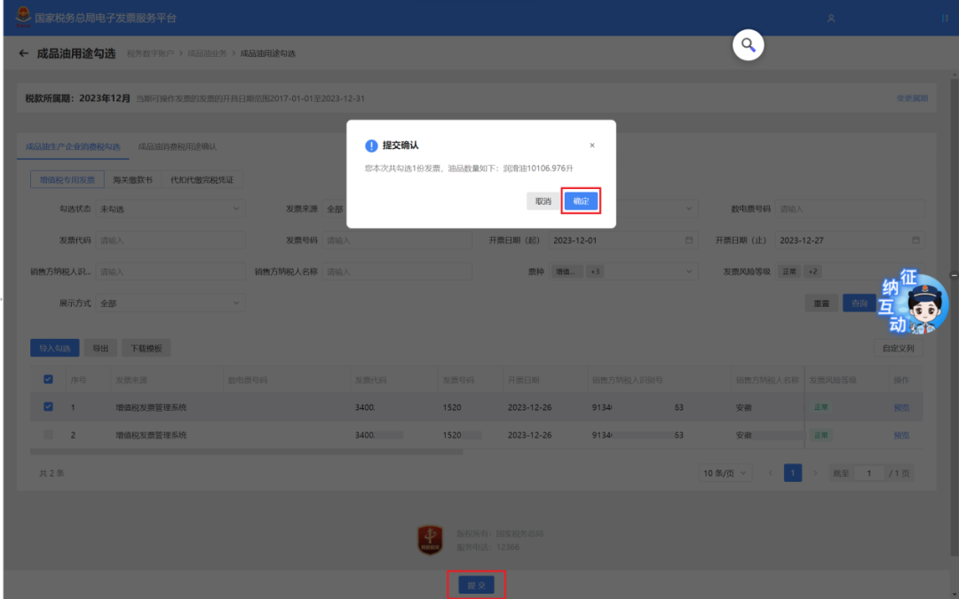Click the 国家税务总局 emblem logo in header
The image size is (959, 599).
pyautogui.click(x=22, y=17)
